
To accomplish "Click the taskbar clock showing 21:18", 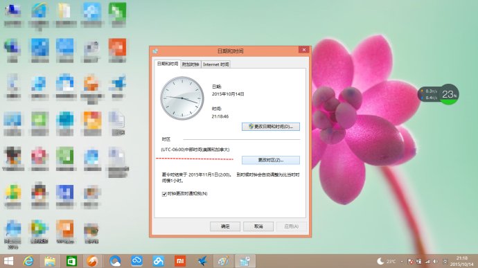I will pos(462,261).
